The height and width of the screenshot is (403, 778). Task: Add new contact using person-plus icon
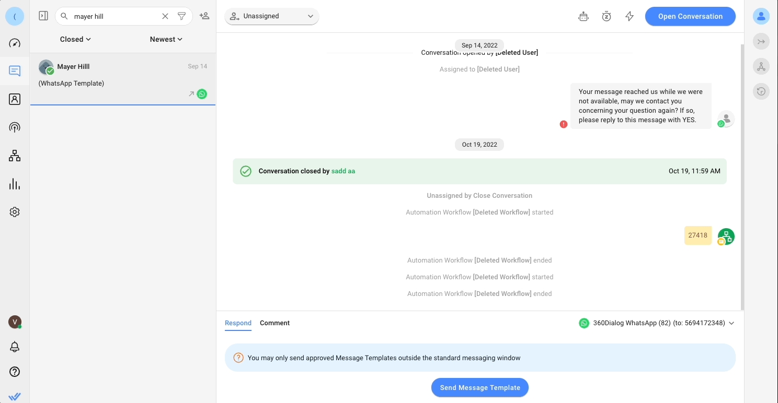[x=204, y=16]
